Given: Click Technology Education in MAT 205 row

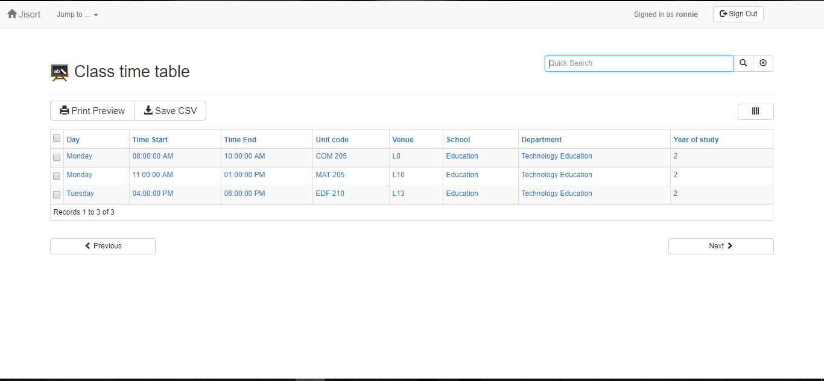Looking at the screenshot, I should (x=557, y=175).
